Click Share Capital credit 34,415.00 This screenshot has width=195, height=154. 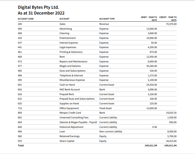171,141
